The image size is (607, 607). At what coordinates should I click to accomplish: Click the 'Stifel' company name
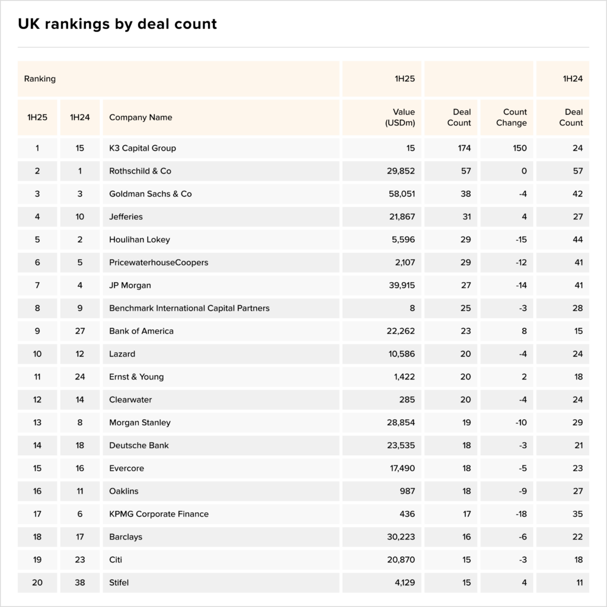click(x=119, y=582)
